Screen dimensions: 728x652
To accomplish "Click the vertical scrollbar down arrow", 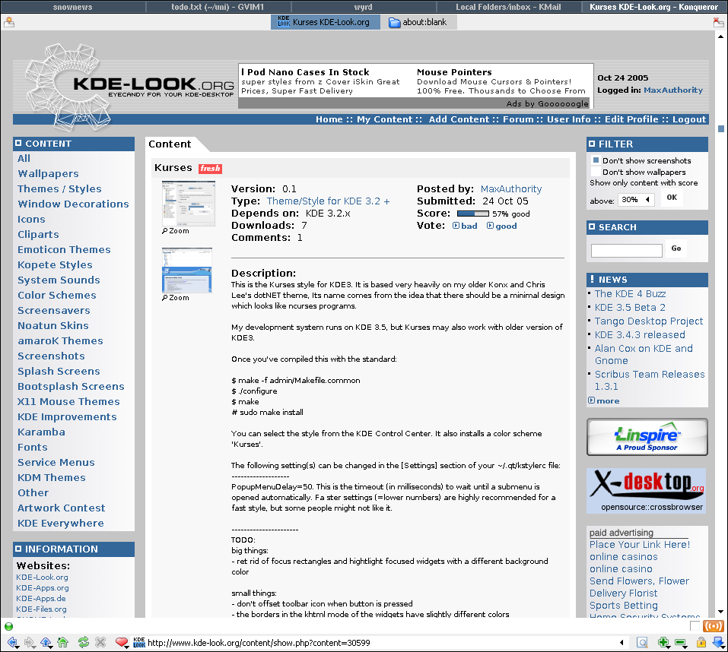I will (x=720, y=612).
